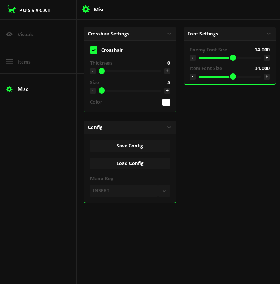Decrease Item Font Size with minus button
Image resolution: width=280 pixels, height=284 pixels.
192,76
